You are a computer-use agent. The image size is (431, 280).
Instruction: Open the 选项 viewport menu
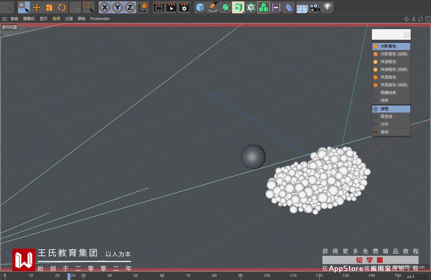pyautogui.click(x=56, y=19)
